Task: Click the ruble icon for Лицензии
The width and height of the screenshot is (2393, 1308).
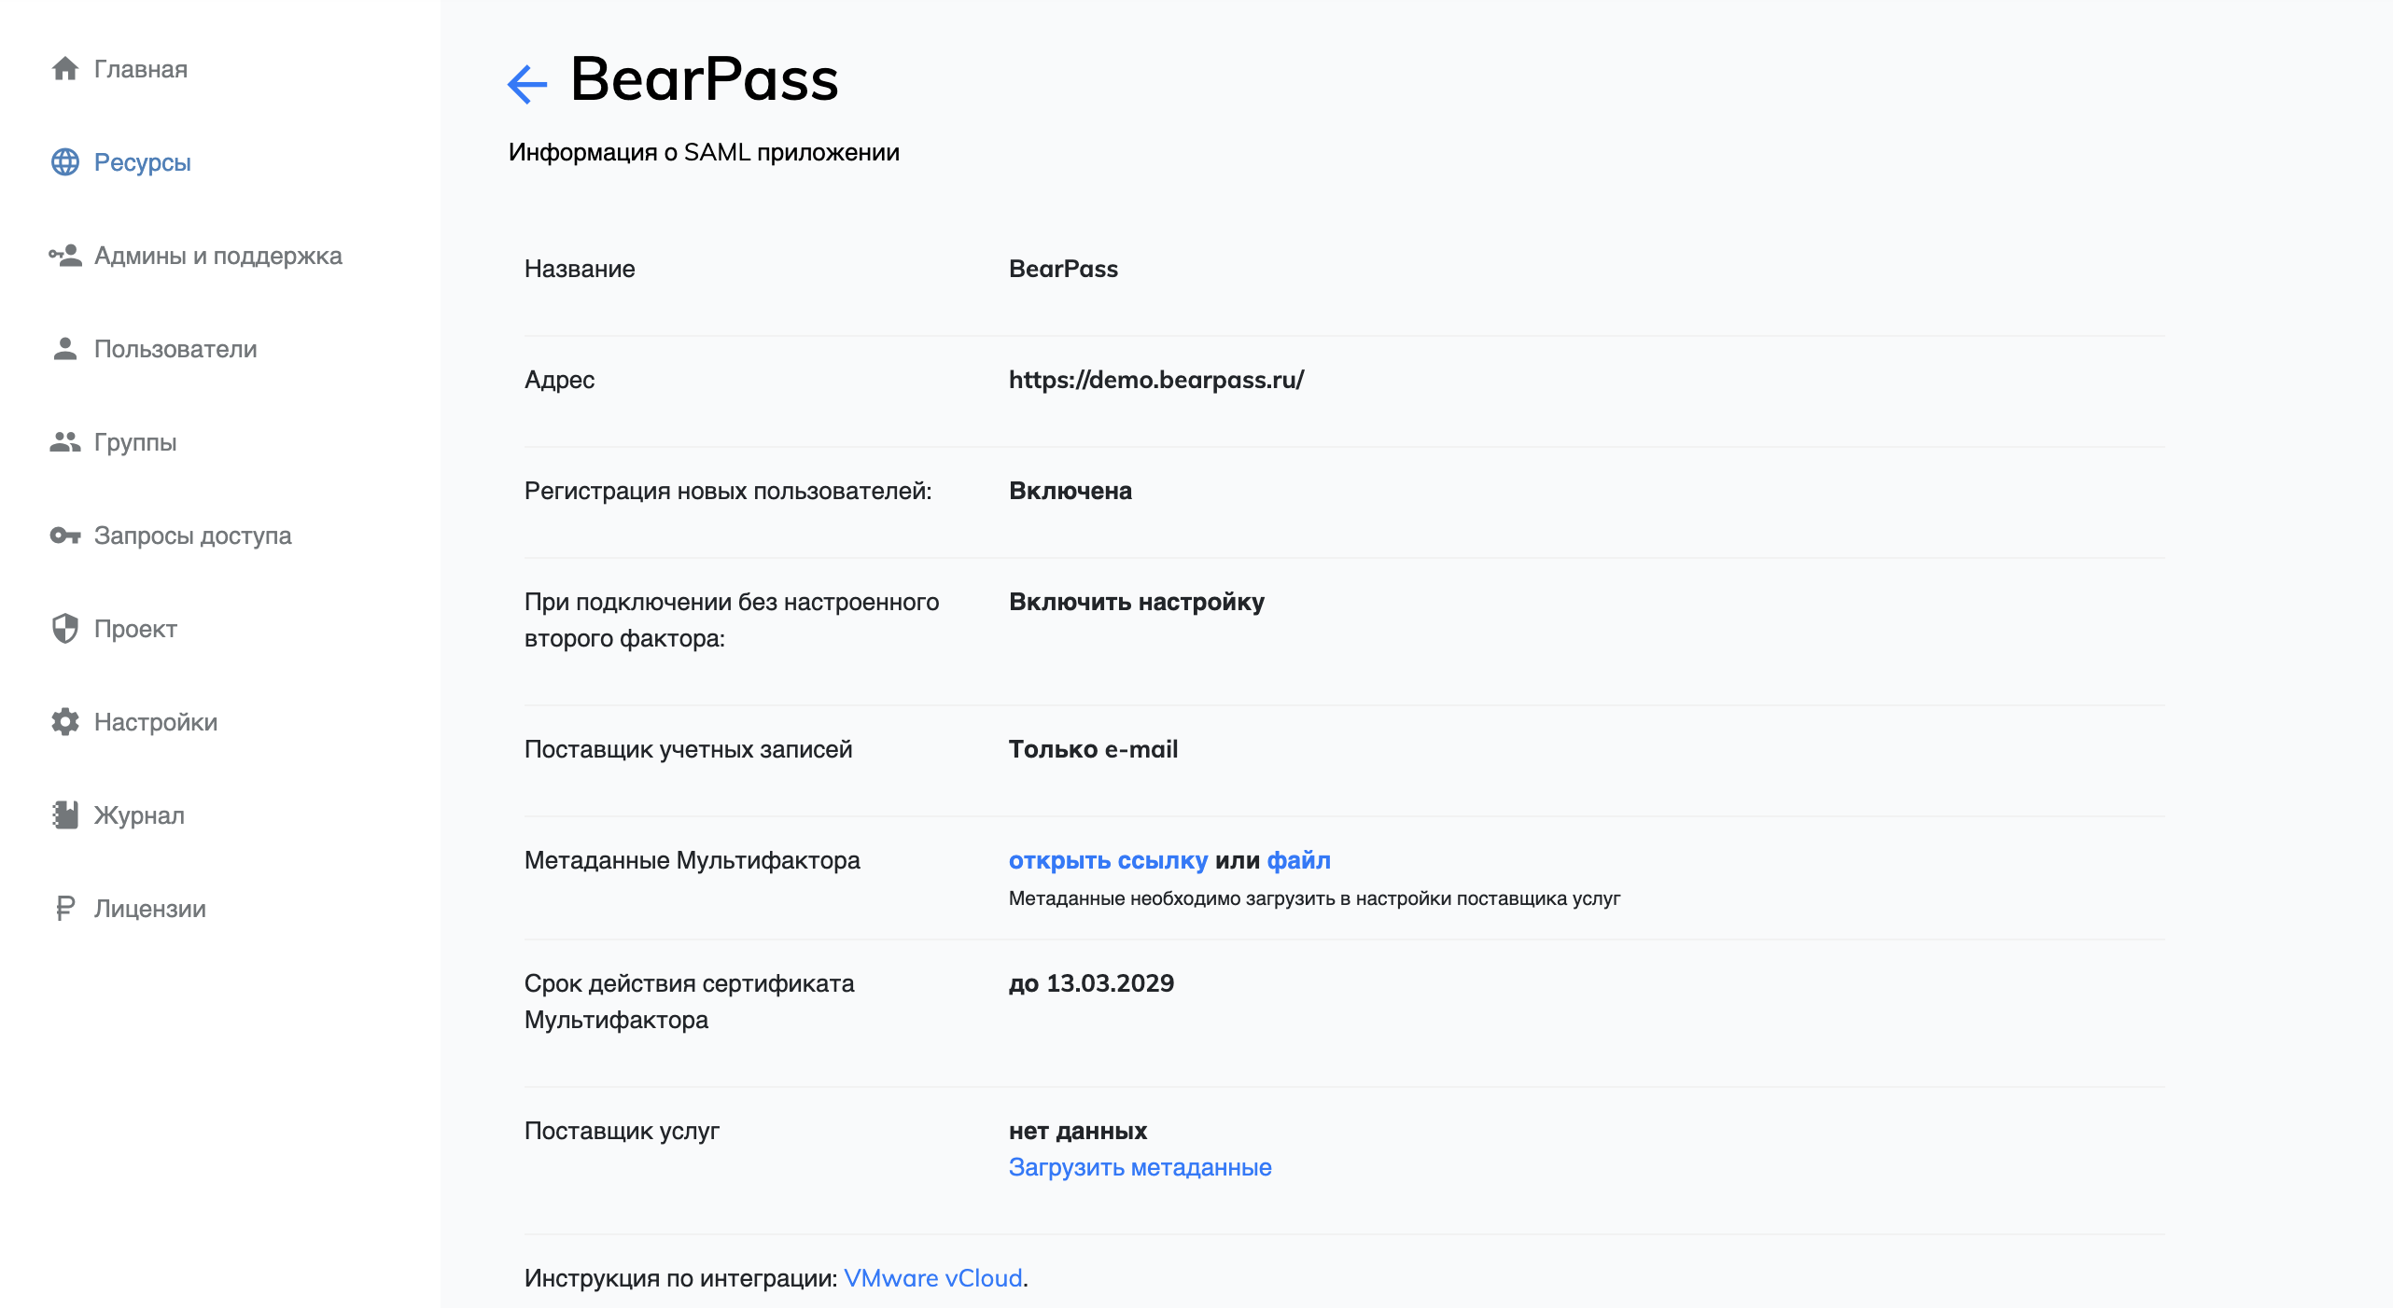Action: 65,909
